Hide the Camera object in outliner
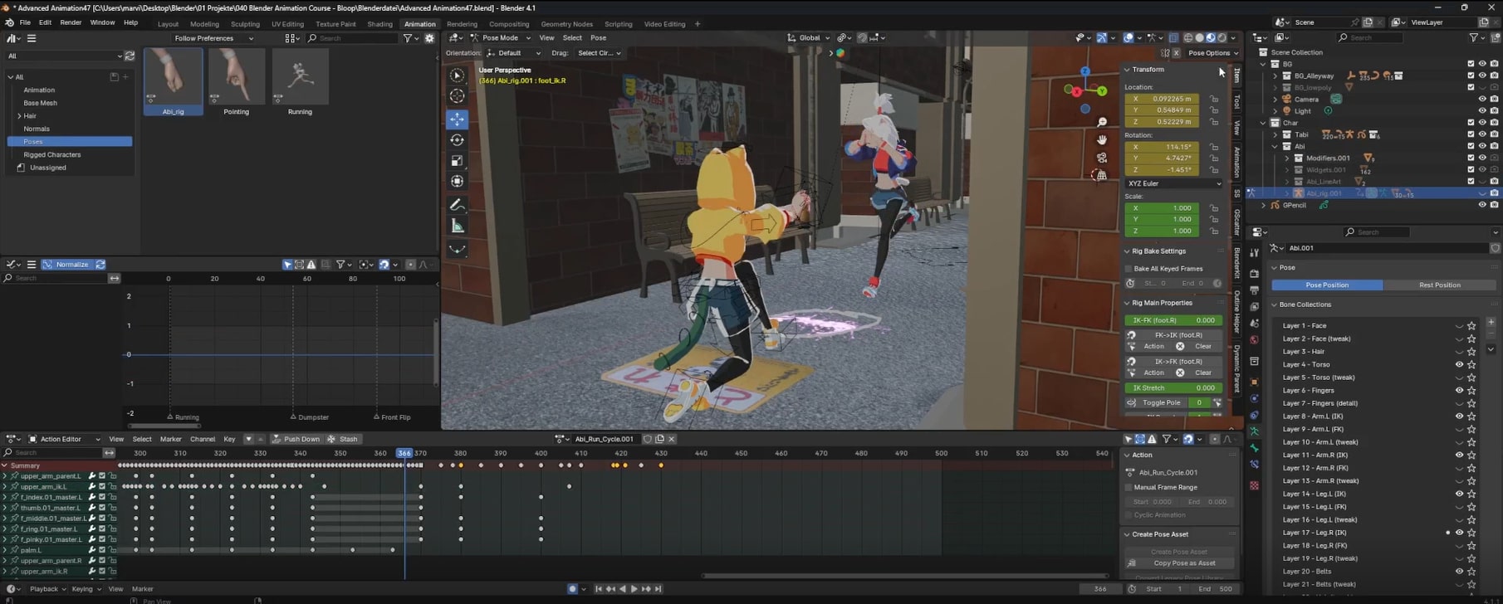This screenshot has width=1503, height=604. click(x=1481, y=100)
